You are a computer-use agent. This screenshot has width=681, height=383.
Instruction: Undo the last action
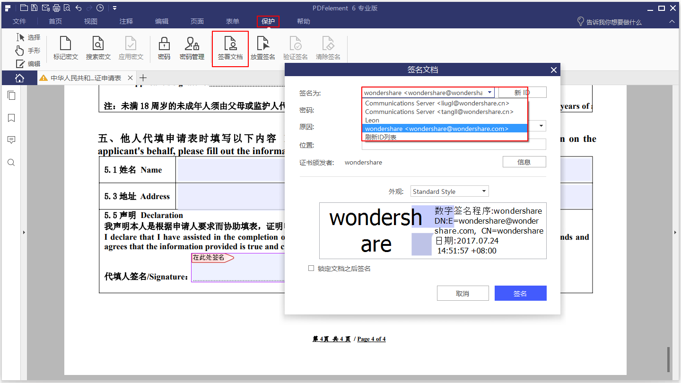click(x=79, y=8)
